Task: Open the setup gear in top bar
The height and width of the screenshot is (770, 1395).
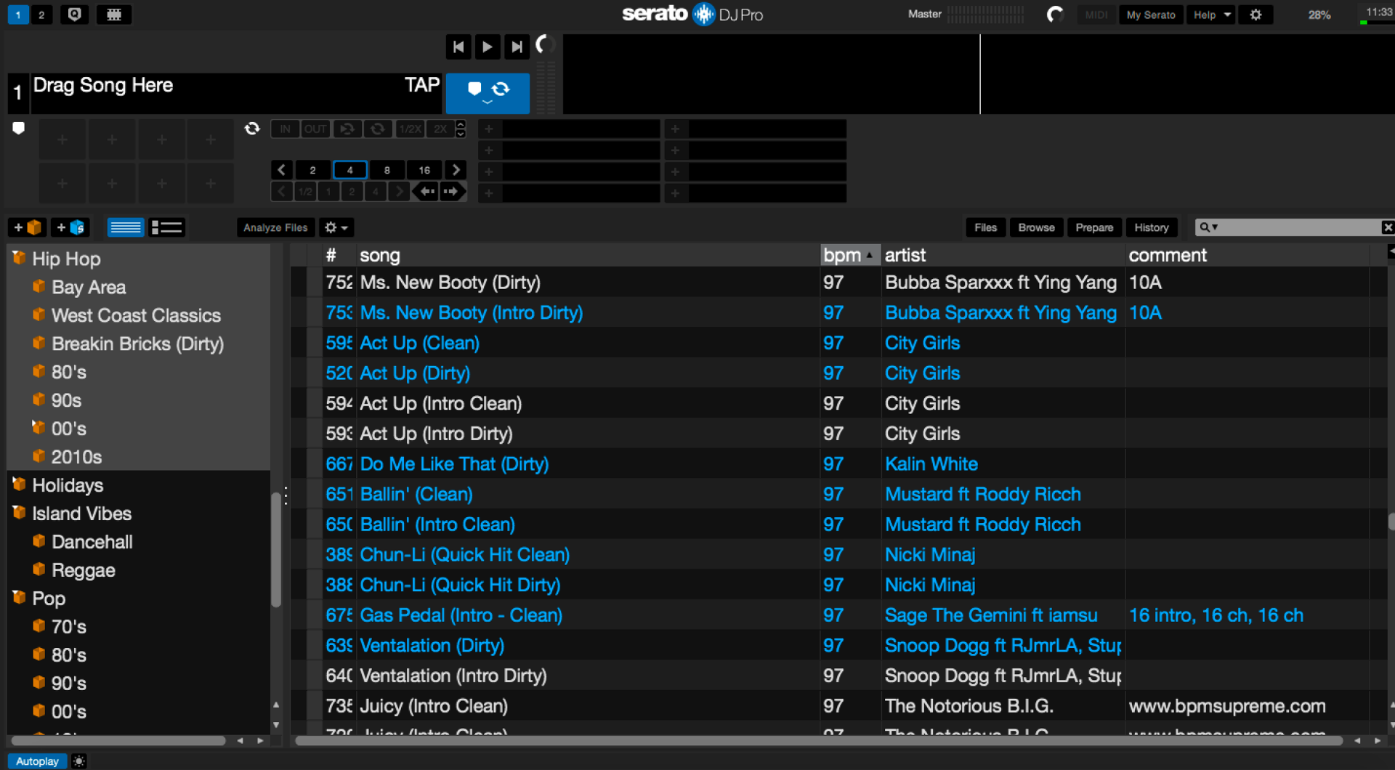Action: tap(1255, 15)
